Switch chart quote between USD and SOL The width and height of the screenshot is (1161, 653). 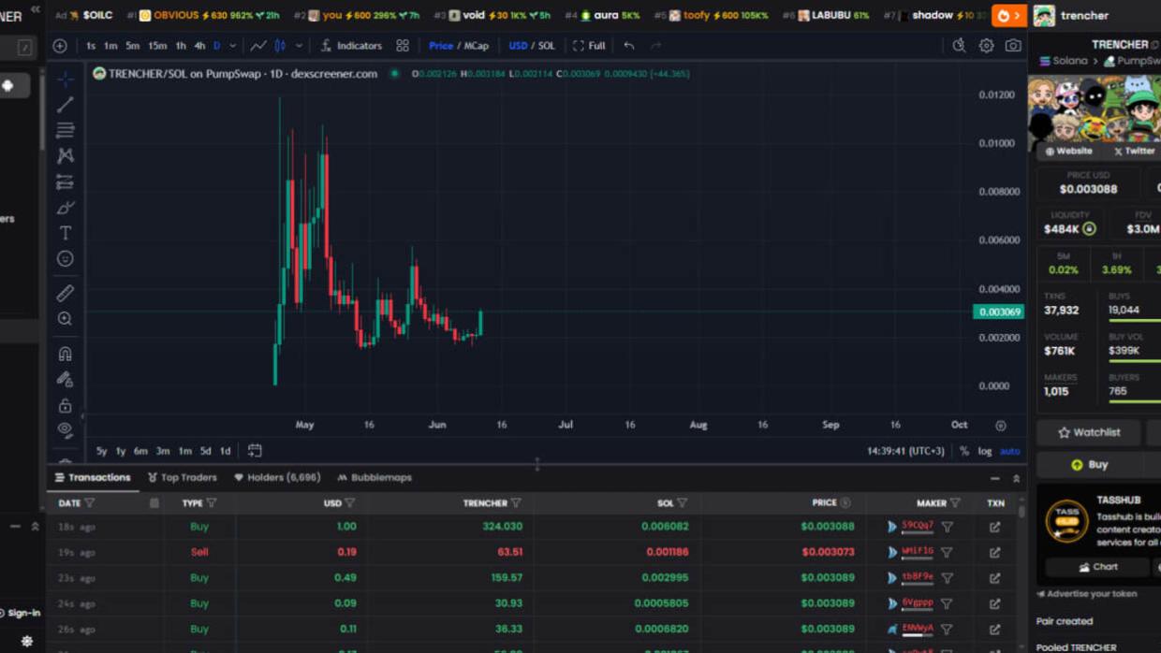click(x=532, y=46)
